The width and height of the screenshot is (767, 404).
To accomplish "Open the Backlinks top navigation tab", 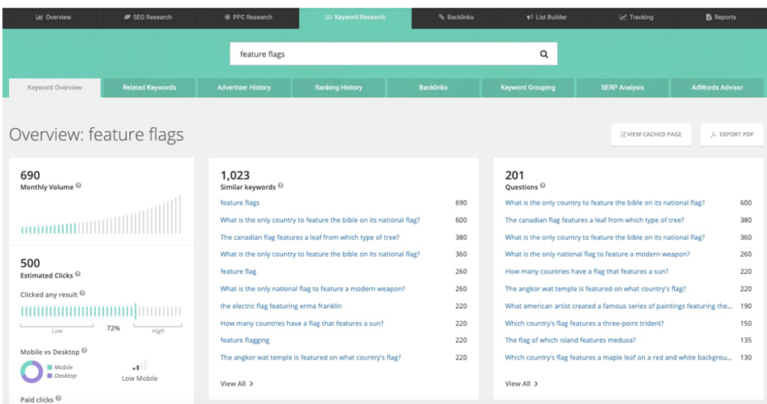I will (456, 17).
